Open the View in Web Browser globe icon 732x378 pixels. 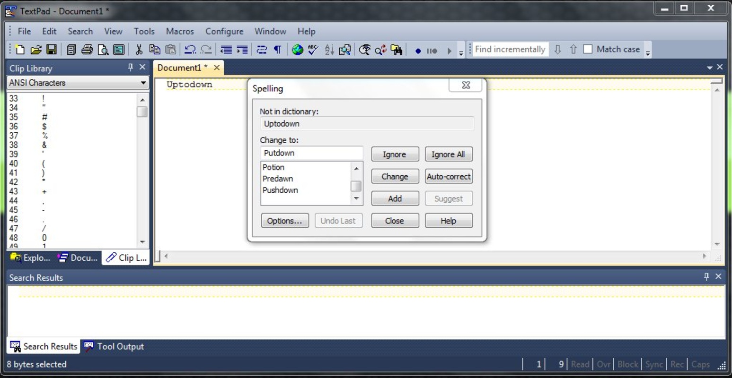(x=298, y=50)
